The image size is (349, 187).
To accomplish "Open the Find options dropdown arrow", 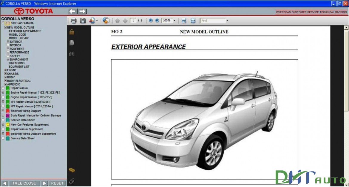I will pos(227,20).
